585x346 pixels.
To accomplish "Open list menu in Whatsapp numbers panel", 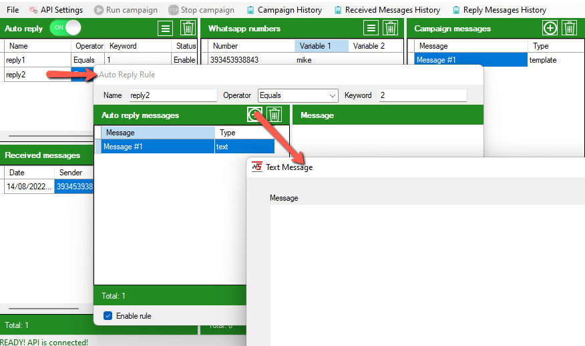I will coord(371,28).
